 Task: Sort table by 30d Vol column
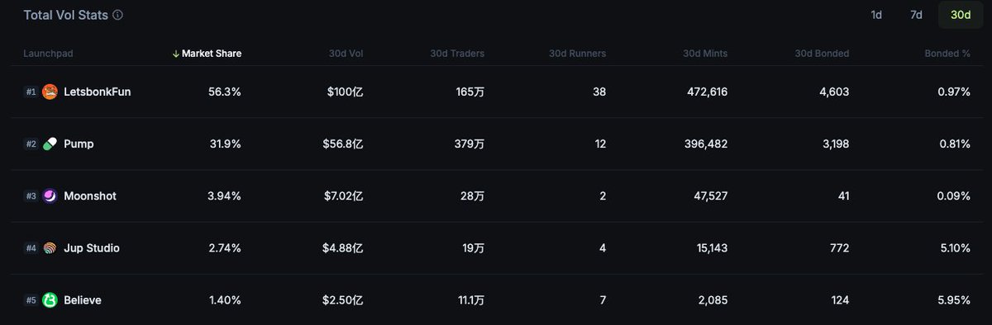[346, 54]
